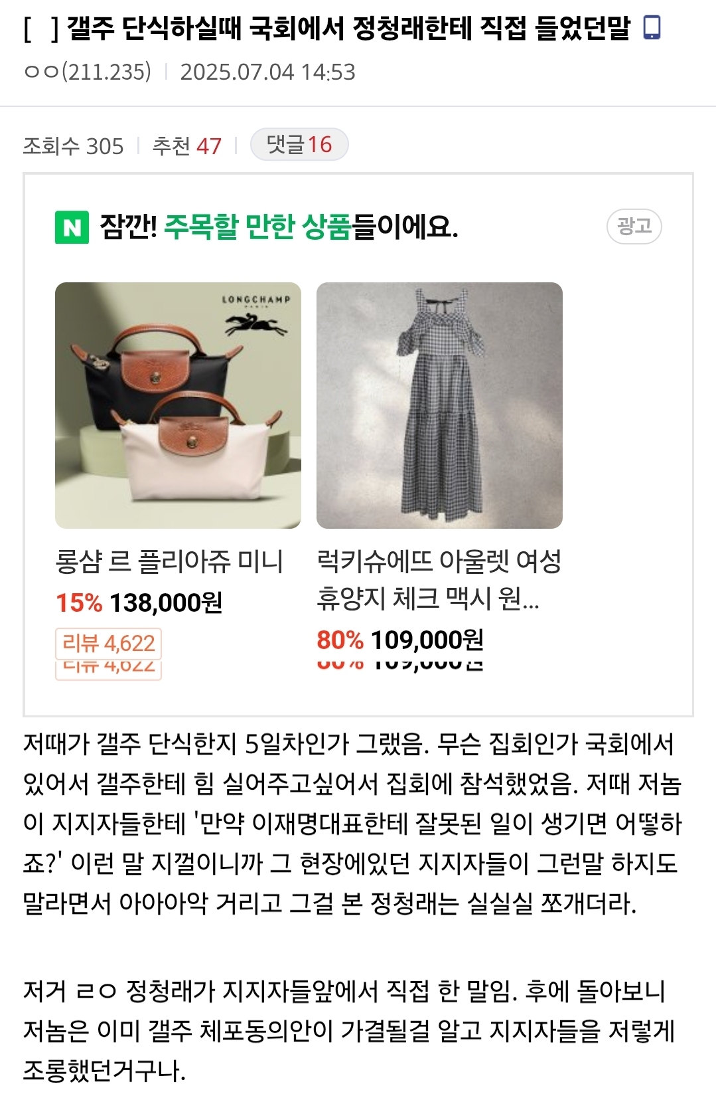Screen dimensions: 716x1100
Task: Open the checkered maxi dress image
Action: (439, 405)
